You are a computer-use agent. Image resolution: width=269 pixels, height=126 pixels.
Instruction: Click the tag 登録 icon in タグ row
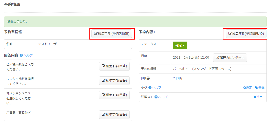coord(257,88)
